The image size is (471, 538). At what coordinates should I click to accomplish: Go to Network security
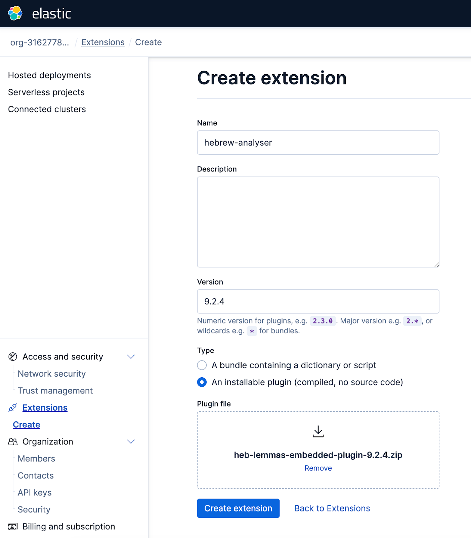(52, 374)
